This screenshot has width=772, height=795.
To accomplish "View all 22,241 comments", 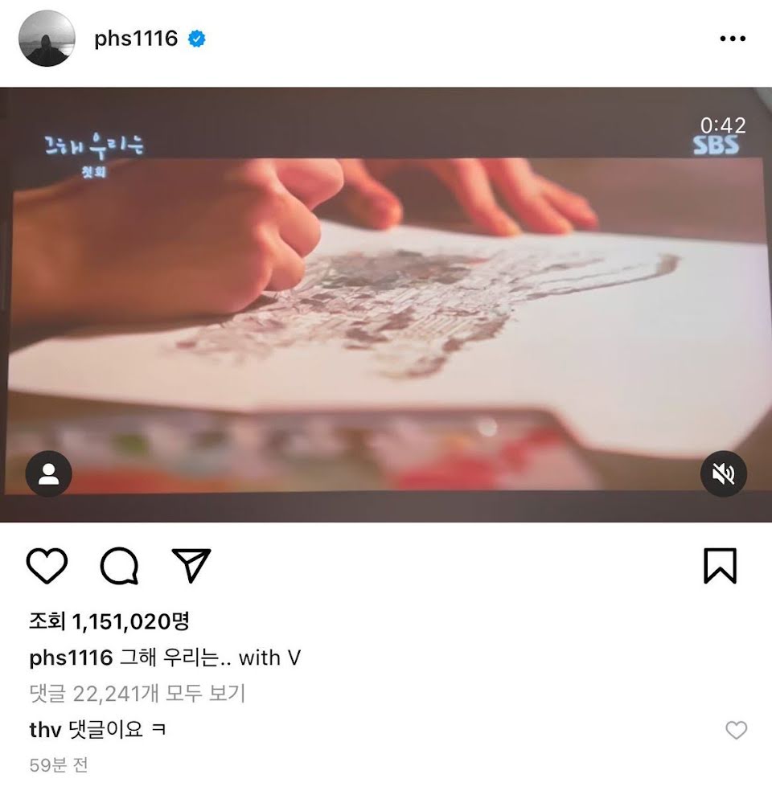I will click(138, 693).
